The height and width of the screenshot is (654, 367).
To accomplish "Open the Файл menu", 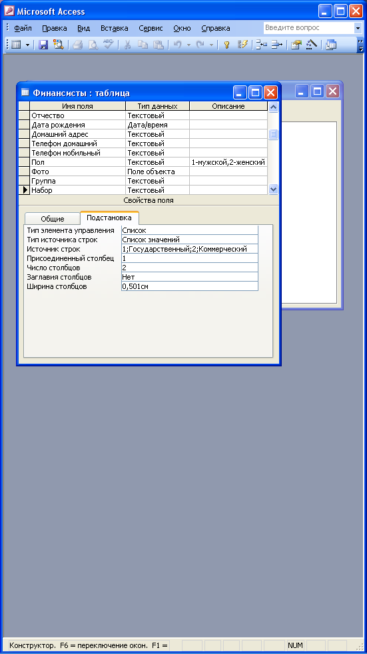I will click(x=23, y=28).
